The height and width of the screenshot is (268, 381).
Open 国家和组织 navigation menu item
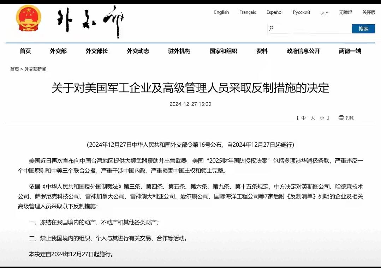tap(223, 51)
